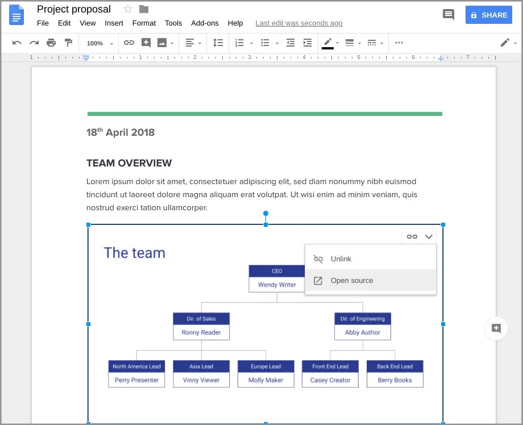Select the Paint format tool
Image resolution: width=523 pixels, height=425 pixels.
click(x=68, y=43)
